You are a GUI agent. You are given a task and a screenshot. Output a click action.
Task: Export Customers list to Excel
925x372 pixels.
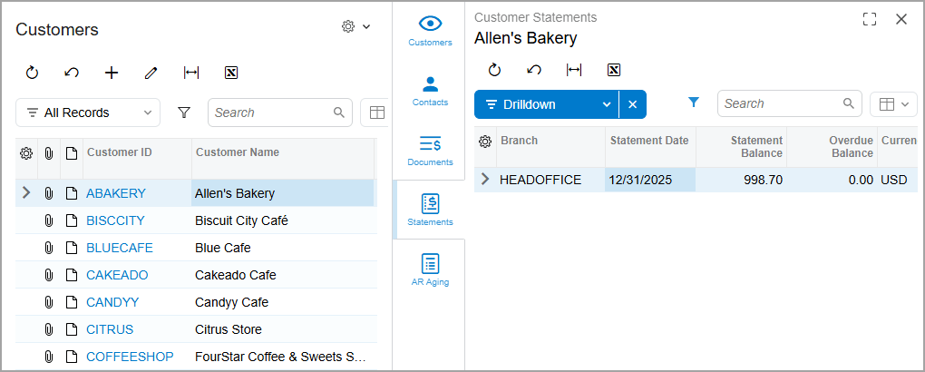tap(231, 73)
